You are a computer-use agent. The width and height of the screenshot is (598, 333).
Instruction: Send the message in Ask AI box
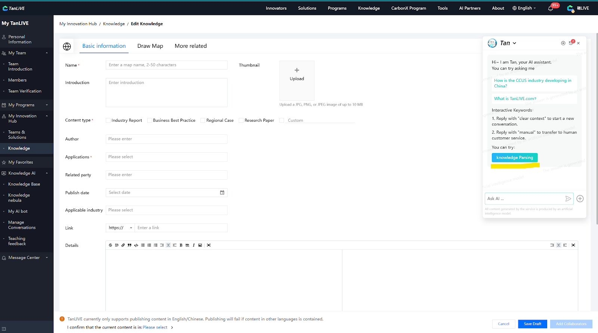(568, 199)
